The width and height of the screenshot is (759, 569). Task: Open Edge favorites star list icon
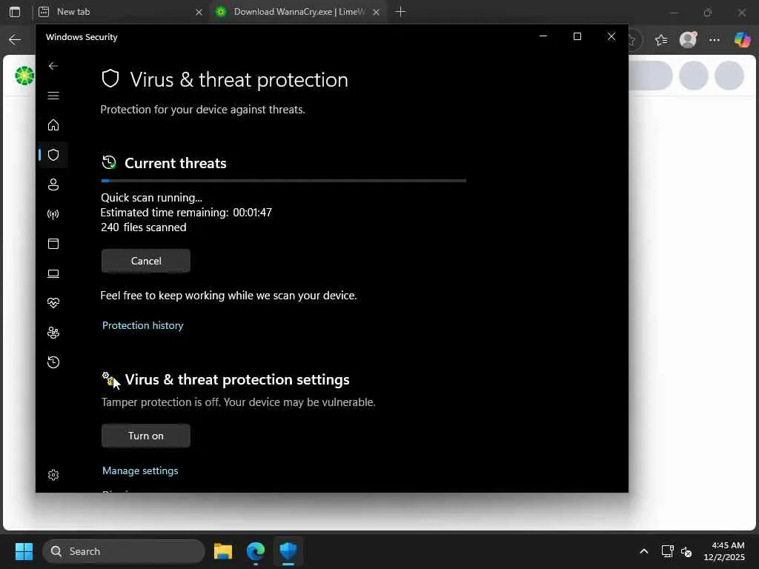(x=661, y=40)
